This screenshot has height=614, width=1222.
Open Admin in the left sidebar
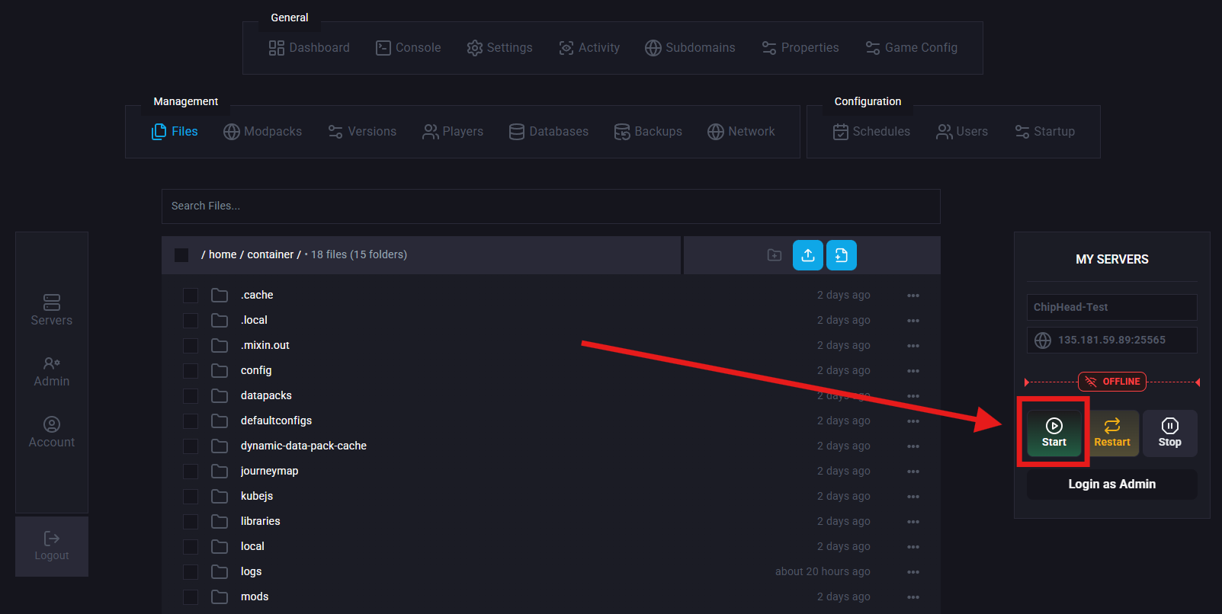point(52,372)
